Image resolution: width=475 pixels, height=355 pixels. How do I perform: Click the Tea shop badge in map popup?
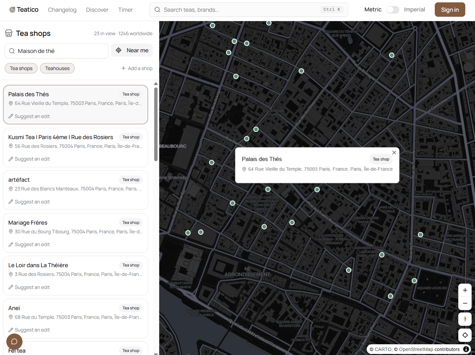(381, 159)
